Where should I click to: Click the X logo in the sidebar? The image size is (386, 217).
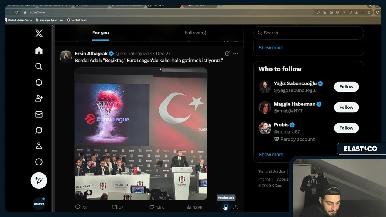(39, 33)
